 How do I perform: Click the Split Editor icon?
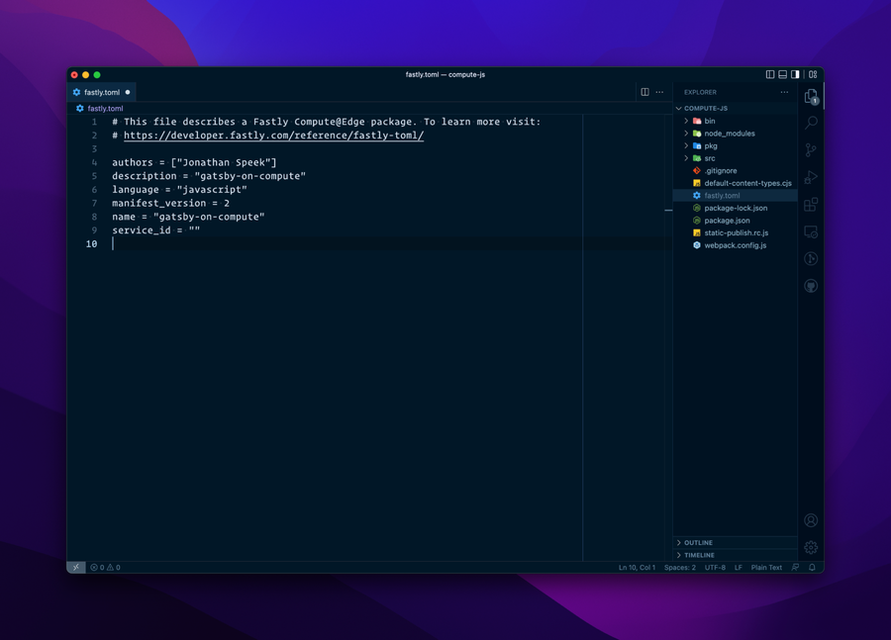point(644,92)
